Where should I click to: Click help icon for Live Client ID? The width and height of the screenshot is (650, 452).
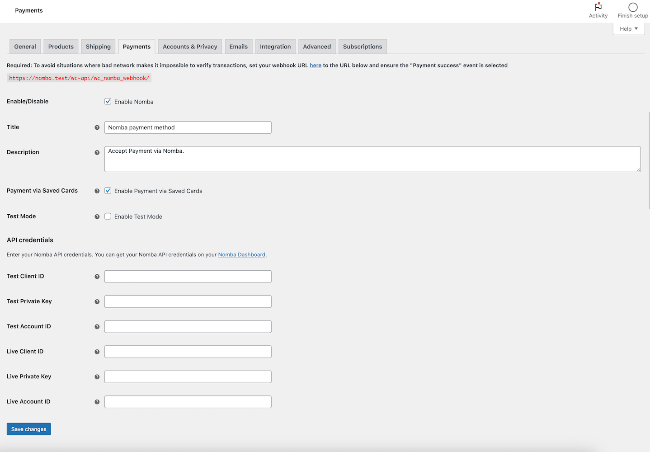coord(97,352)
